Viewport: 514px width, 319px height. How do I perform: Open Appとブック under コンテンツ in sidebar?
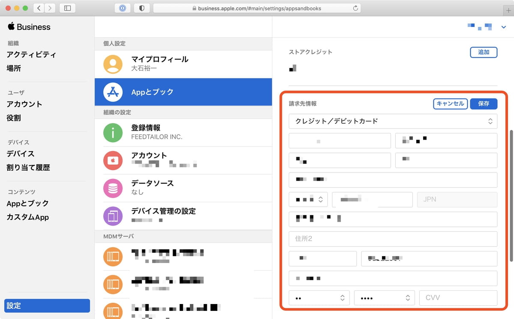(28, 203)
